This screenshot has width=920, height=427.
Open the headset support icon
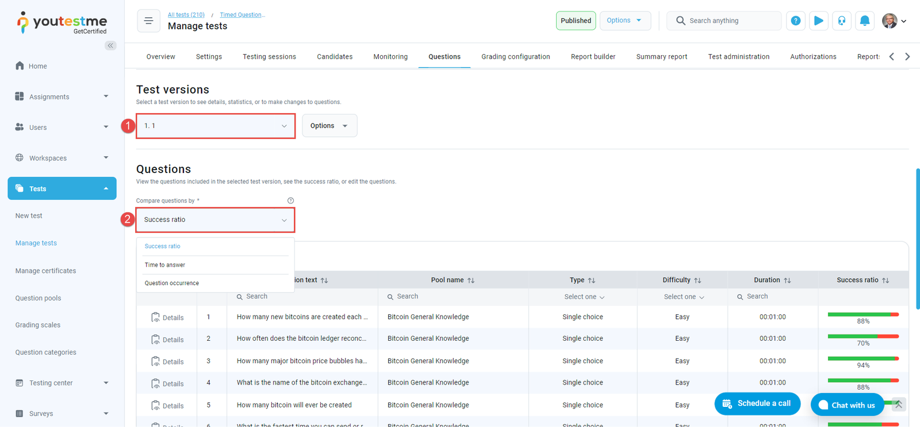point(841,21)
